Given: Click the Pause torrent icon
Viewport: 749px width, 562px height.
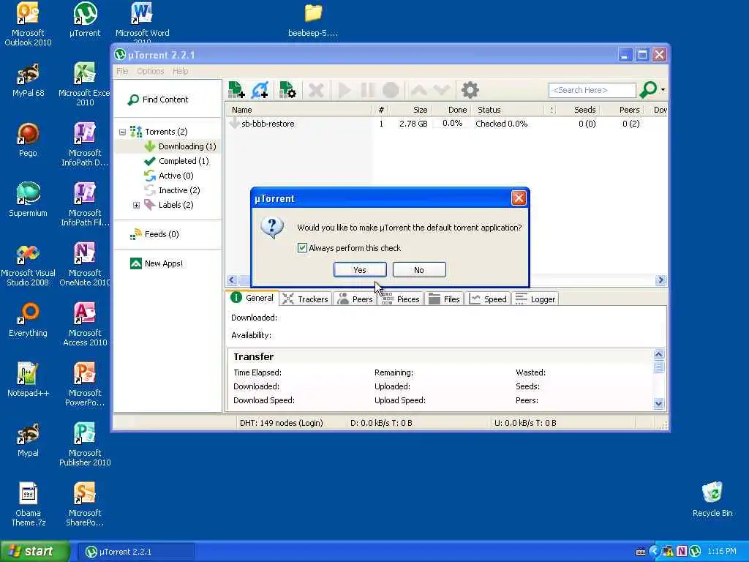Looking at the screenshot, I should tap(367, 90).
